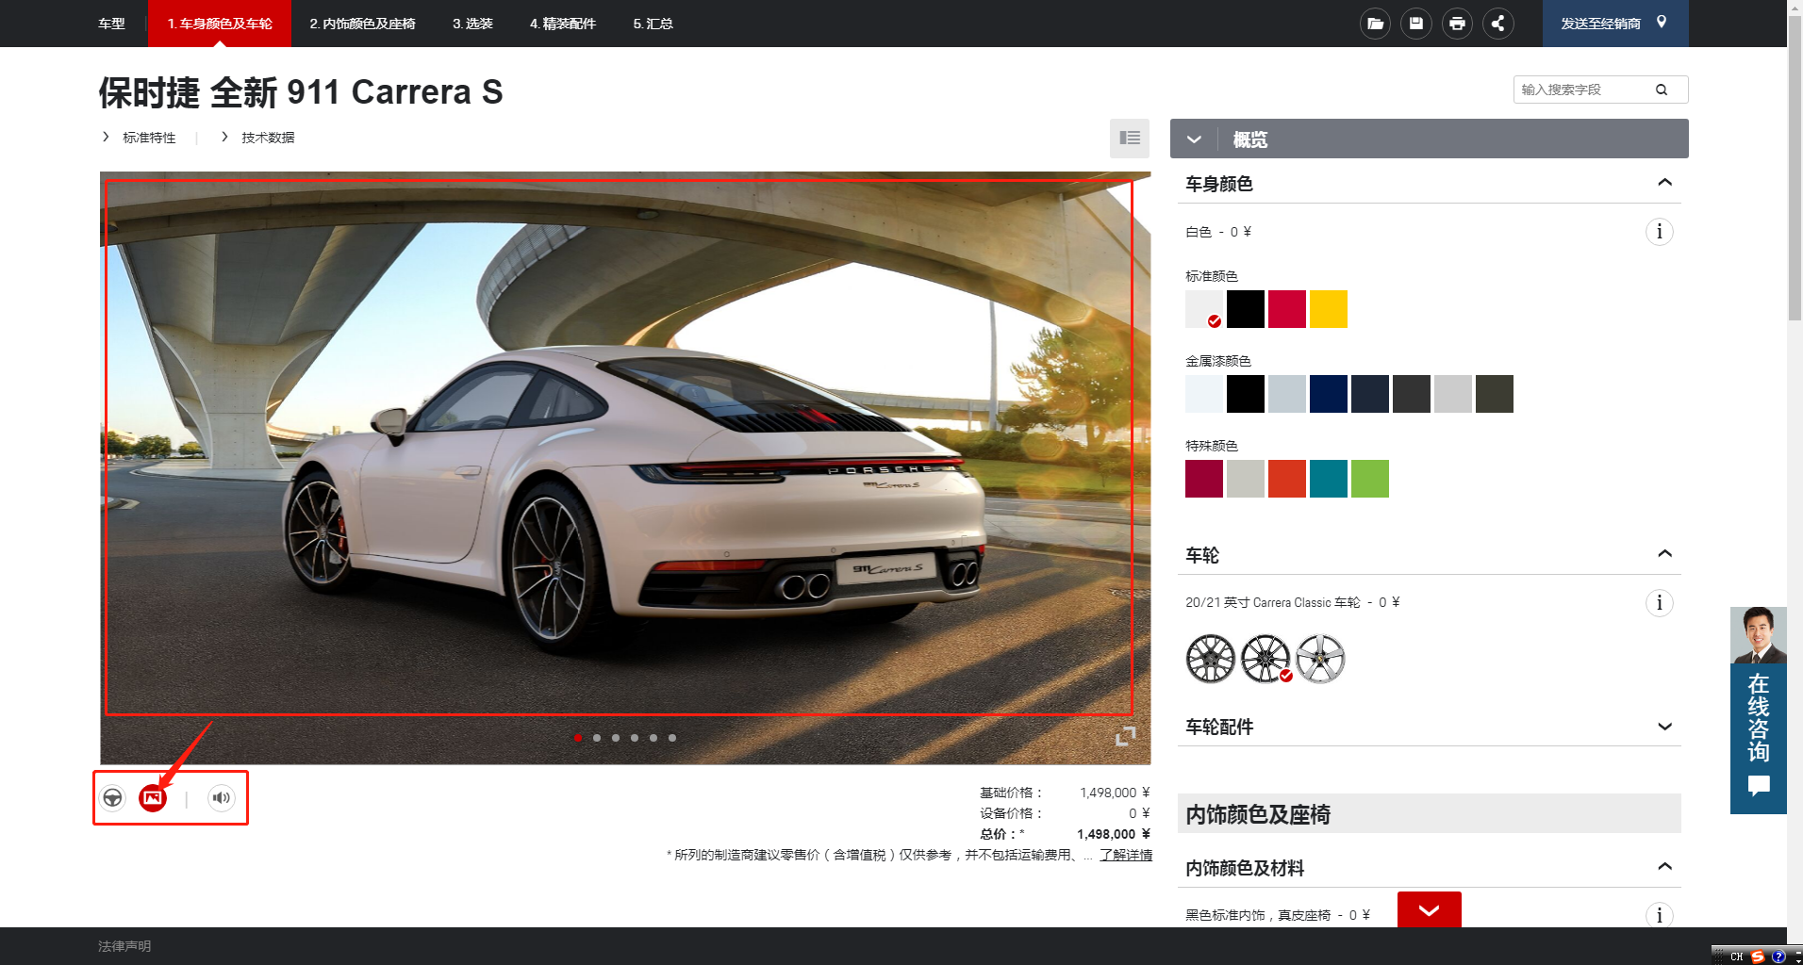Toggle the list view icon button
The image size is (1803, 965).
pos(1129,139)
